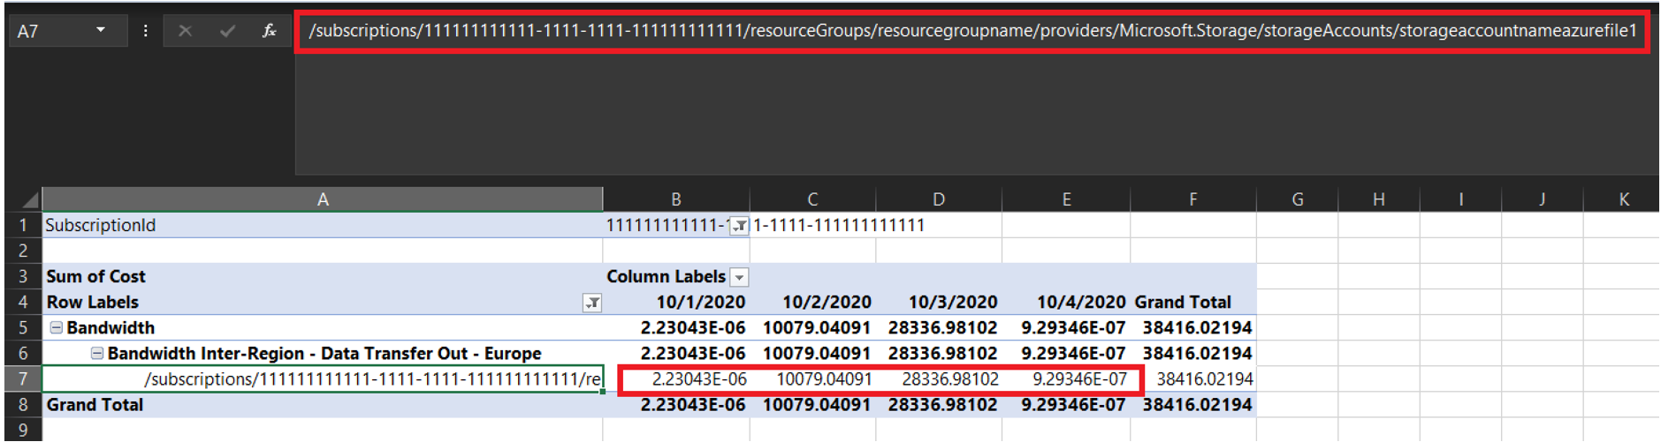Click inside the formula bar text
1661x442 pixels.
tap(972, 31)
